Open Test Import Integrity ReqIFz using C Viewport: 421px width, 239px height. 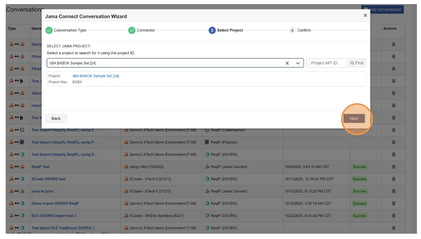click(x=64, y=130)
